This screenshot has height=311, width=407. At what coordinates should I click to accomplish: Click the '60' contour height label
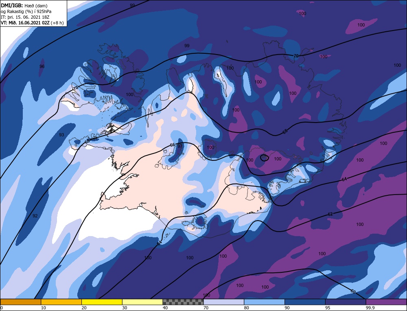tap(353, 291)
